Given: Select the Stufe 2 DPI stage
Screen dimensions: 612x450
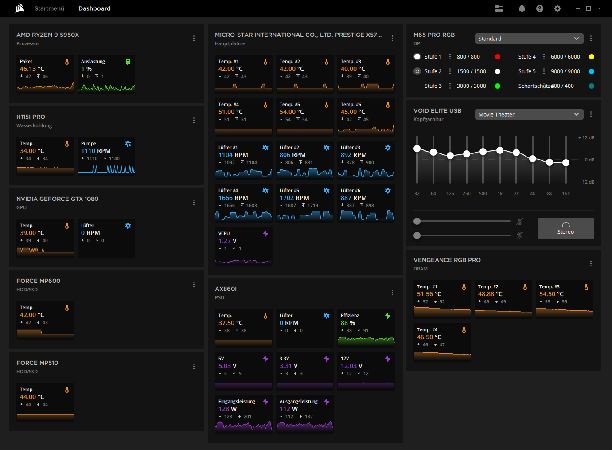Looking at the screenshot, I should pyautogui.click(x=417, y=71).
